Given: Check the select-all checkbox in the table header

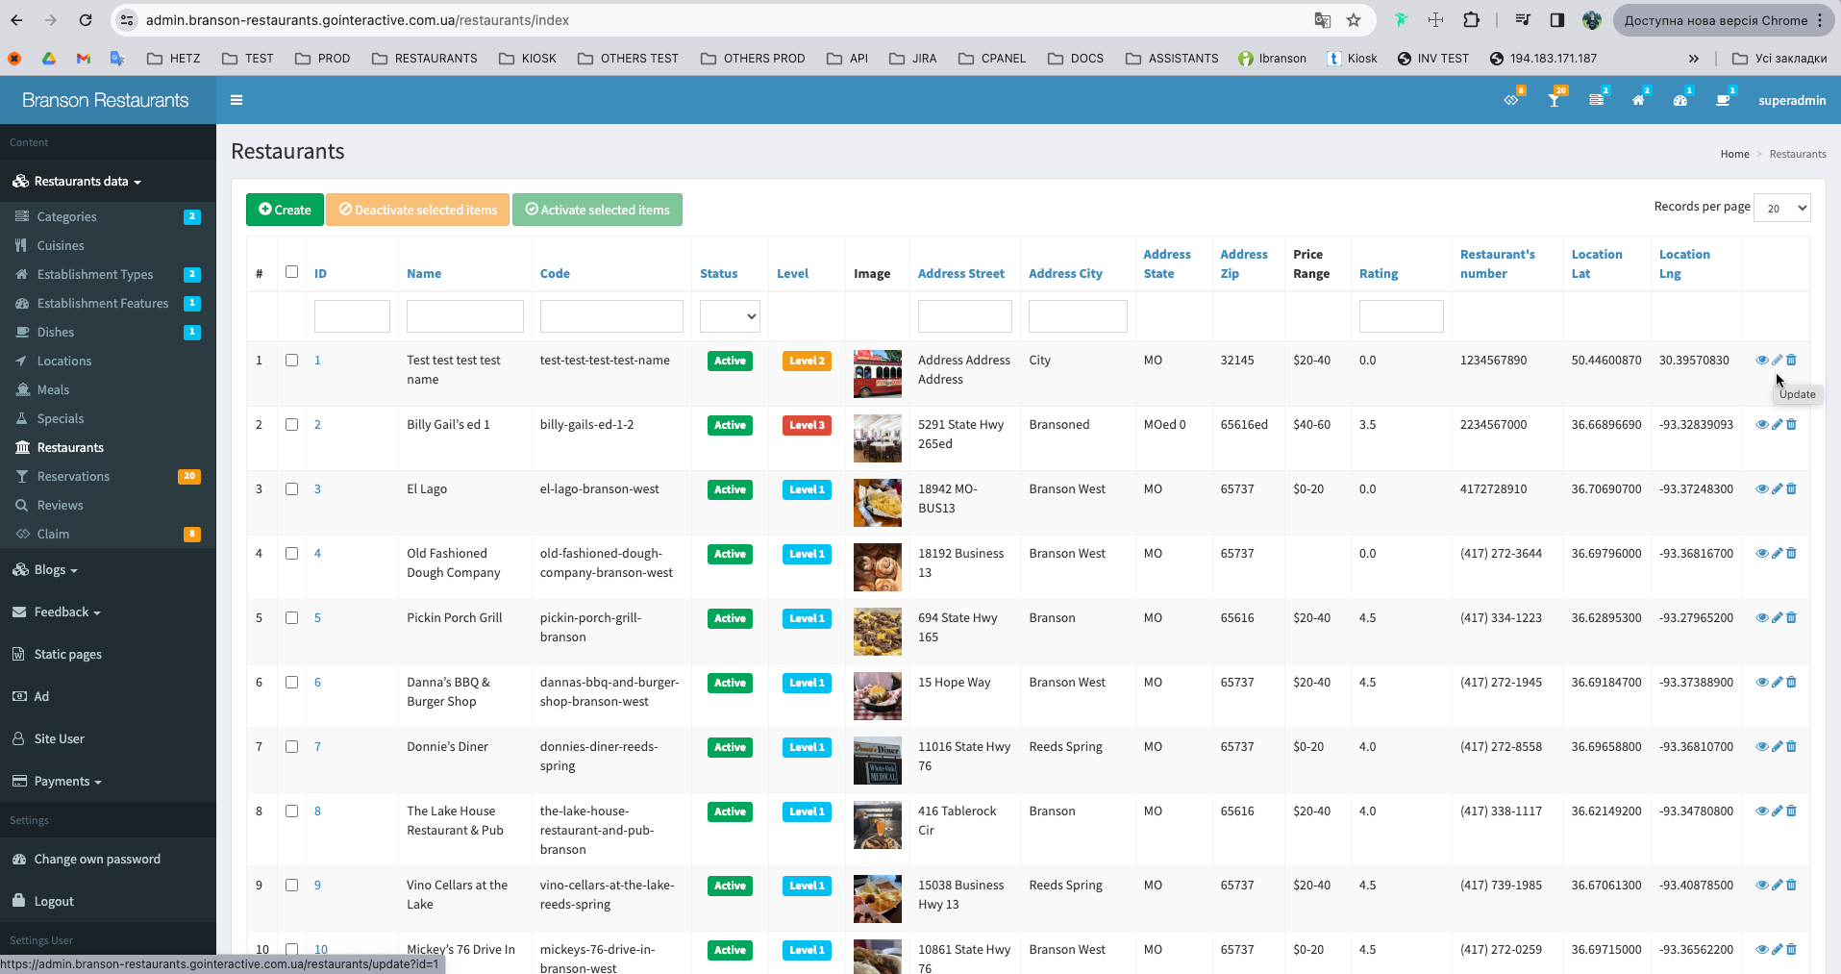Looking at the screenshot, I should 292,273.
